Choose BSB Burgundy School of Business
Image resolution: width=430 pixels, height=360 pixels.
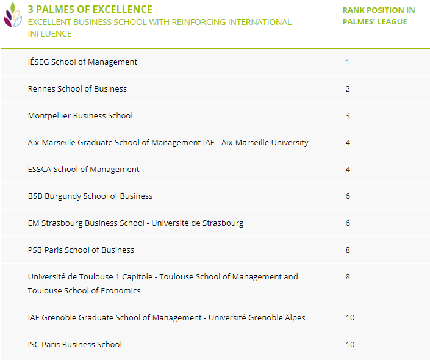(x=90, y=196)
